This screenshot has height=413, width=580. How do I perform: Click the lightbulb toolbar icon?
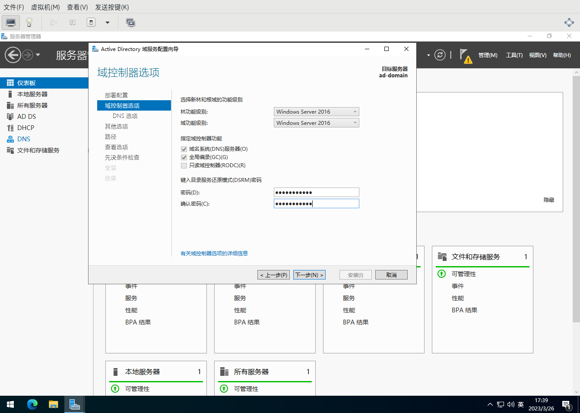click(x=29, y=22)
